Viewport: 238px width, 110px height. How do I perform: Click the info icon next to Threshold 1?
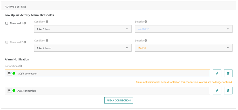point(25,23)
